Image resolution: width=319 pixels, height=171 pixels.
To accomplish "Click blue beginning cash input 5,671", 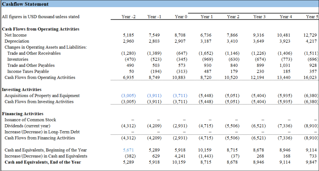I will (x=129, y=150).
